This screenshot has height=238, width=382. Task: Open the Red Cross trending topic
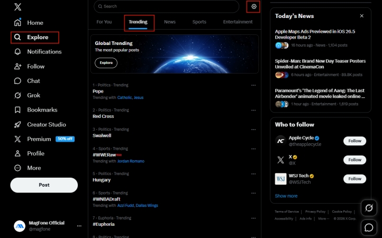(103, 116)
